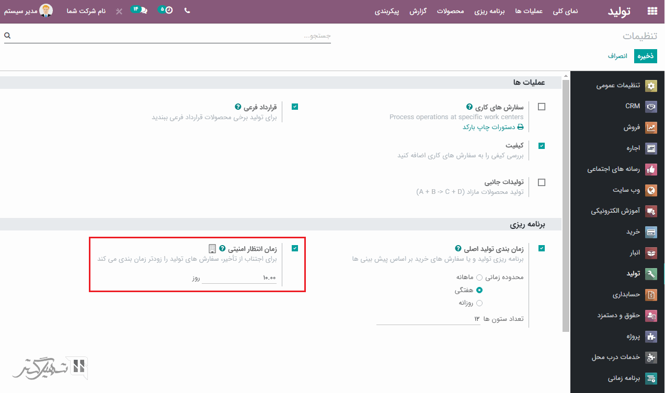Screen dimensions: 665x393
Task: Select هفتگی time range radio button
Action: (479, 290)
